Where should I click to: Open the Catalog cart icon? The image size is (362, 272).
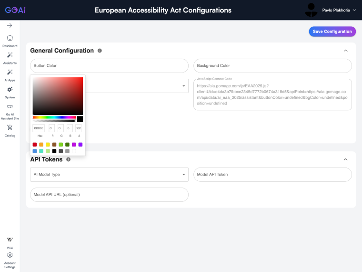[10, 127]
